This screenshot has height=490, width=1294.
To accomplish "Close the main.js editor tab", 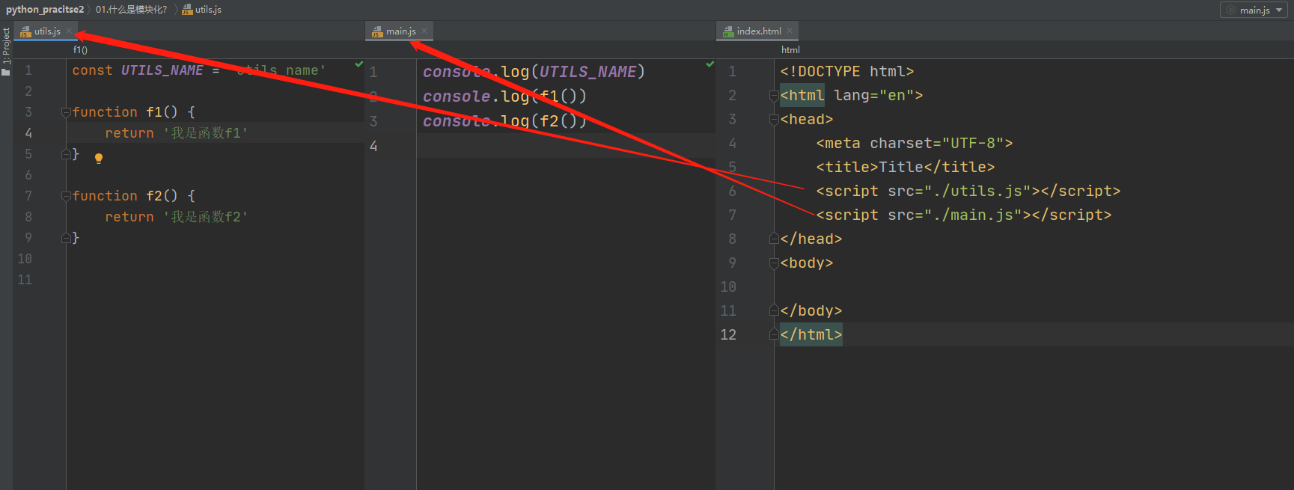I will pyautogui.click(x=424, y=31).
